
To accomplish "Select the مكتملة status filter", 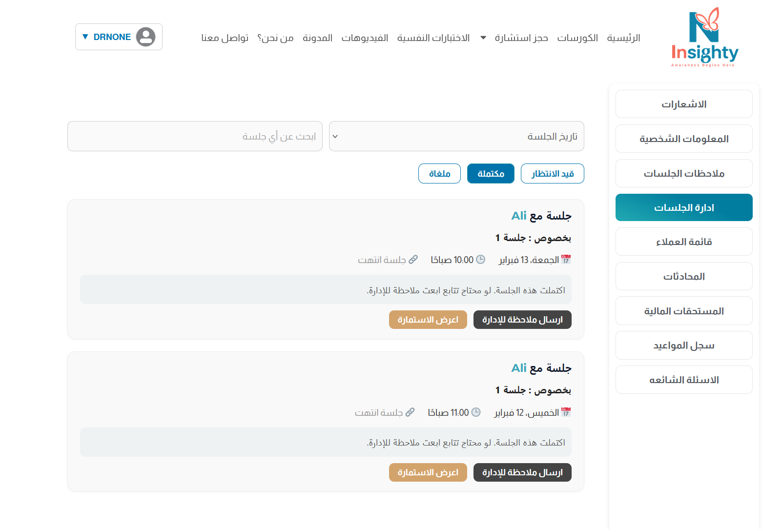I will click(491, 174).
